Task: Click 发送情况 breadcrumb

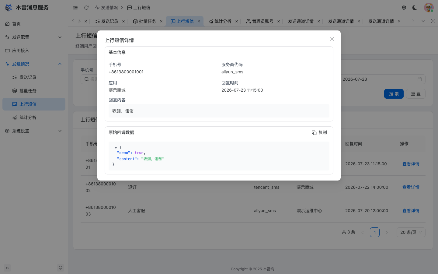Action: [x=106, y=8]
